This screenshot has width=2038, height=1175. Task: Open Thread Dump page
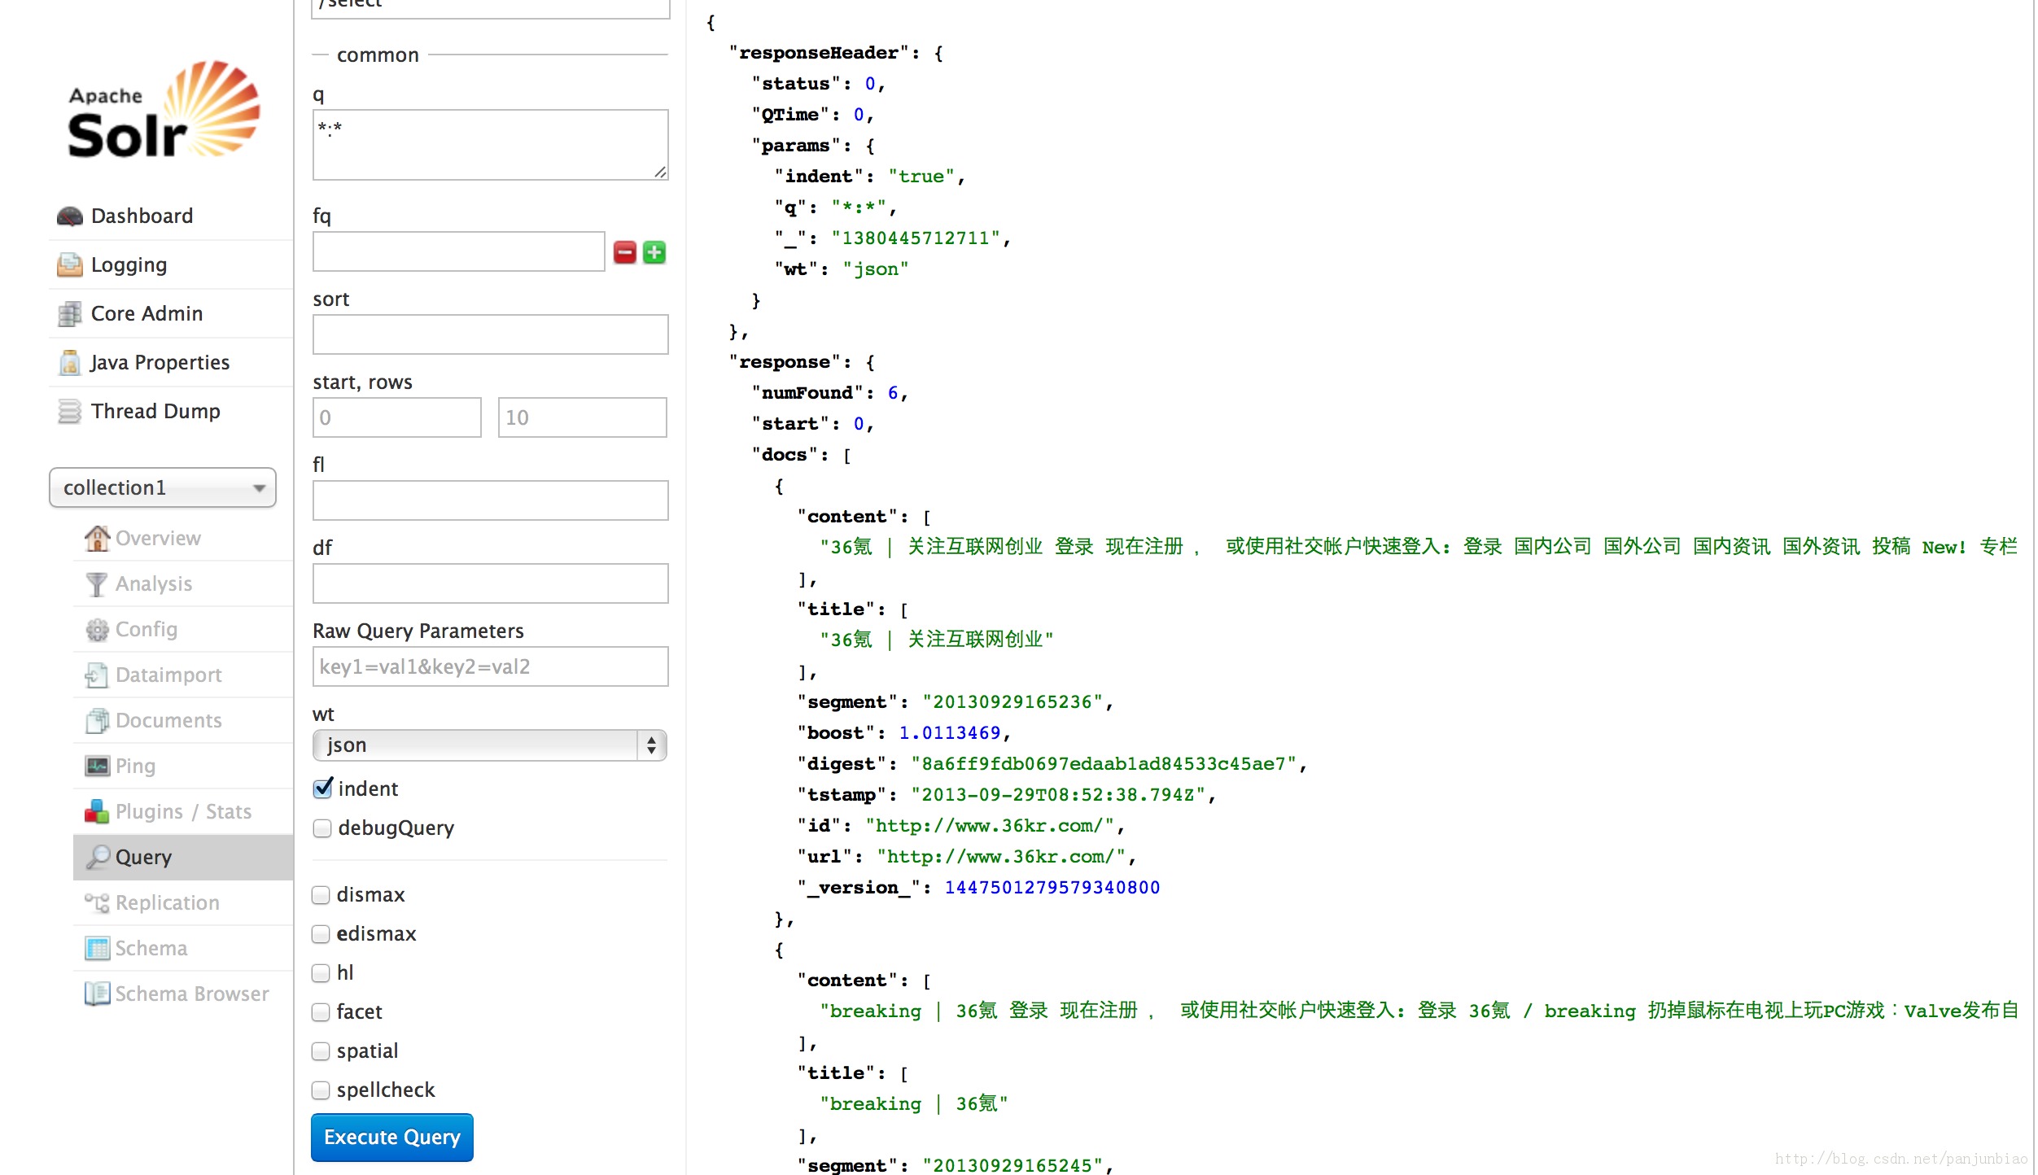(x=155, y=411)
